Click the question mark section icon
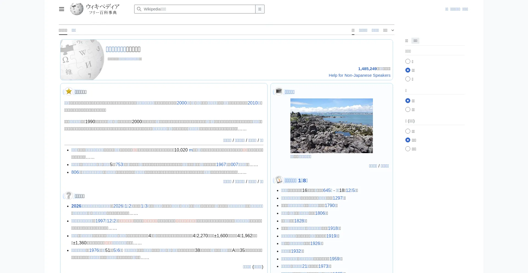528x273 pixels. tap(69, 196)
